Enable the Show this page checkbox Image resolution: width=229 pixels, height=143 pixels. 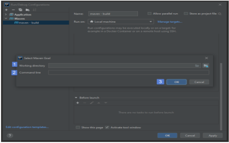tap(78, 127)
